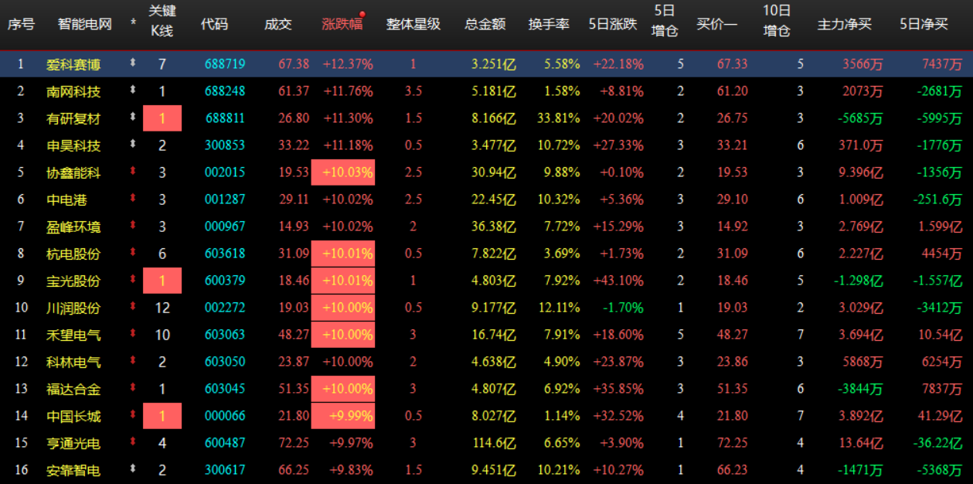Select stock name 禾望电气
This screenshot has height=484, width=973.
pyautogui.click(x=73, y=335)
